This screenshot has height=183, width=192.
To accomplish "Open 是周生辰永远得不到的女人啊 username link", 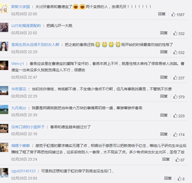I will (x=35, y=45).
